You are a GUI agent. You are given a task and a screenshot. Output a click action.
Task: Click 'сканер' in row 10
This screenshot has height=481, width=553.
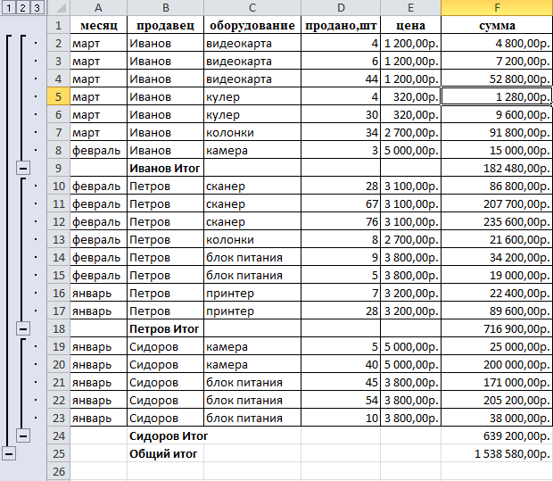[252, 186]
